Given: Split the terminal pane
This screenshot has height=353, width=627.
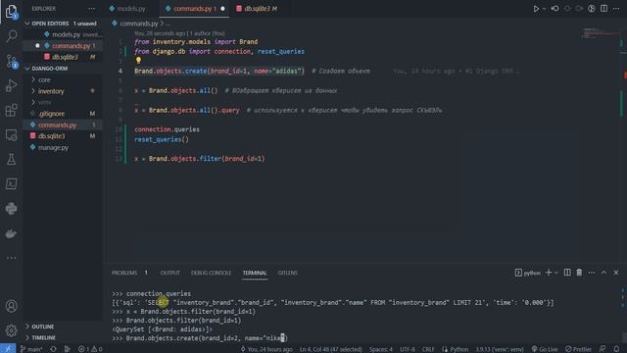Looking at the screenshot, I should point(567,273).
